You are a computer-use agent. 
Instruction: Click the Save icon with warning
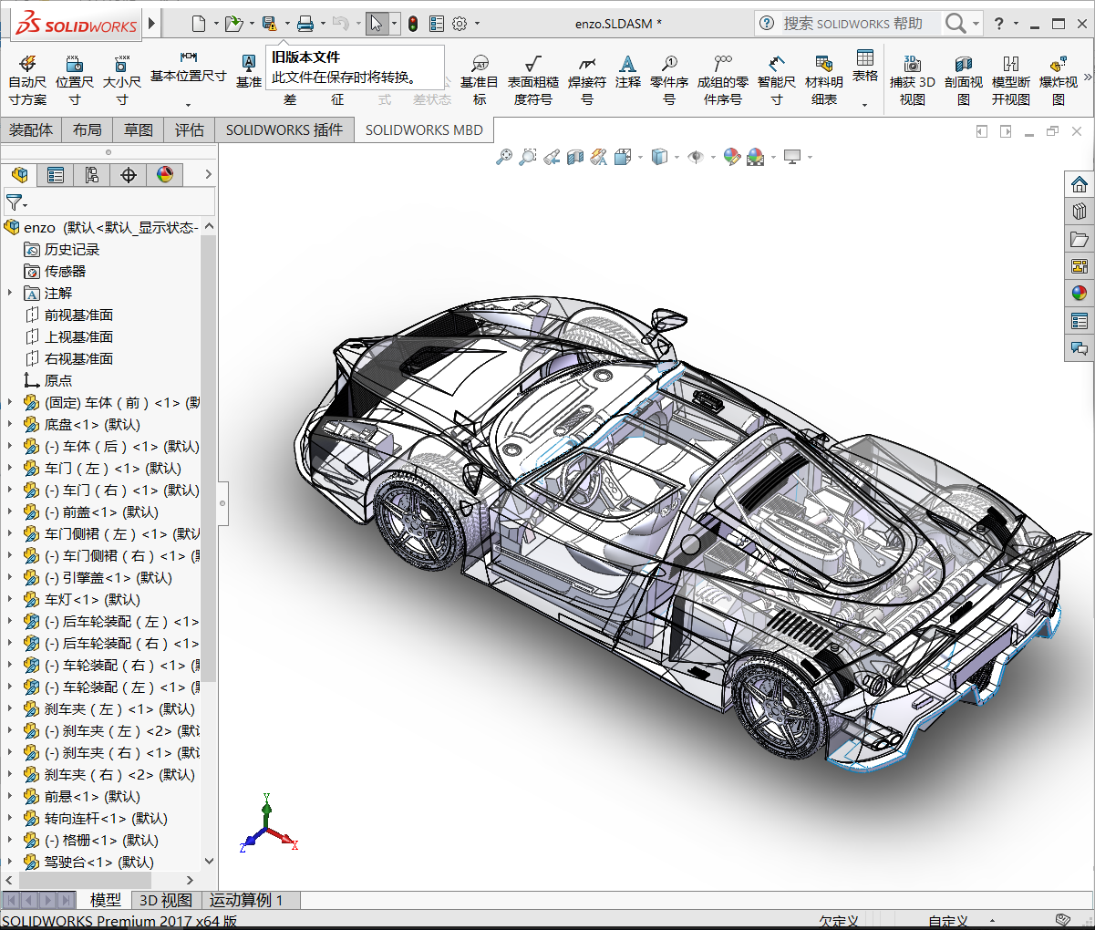click(x=269, y=23)
